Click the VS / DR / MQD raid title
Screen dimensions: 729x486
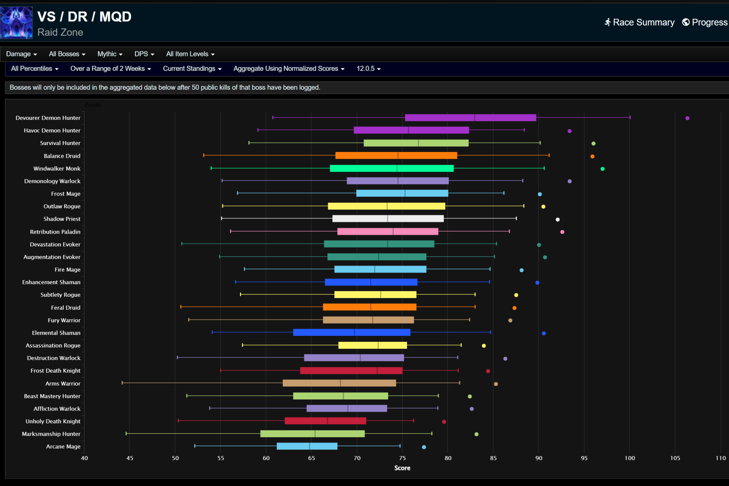click(84, 16)
